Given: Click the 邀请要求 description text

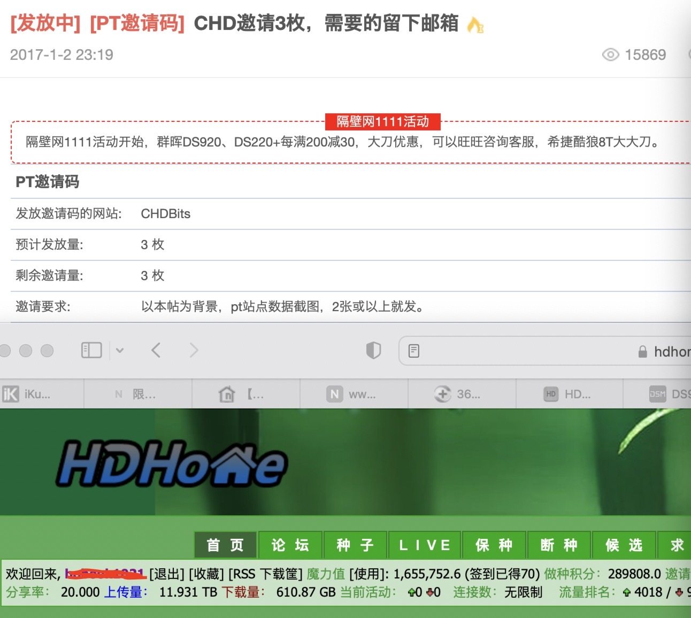Looking at the screenshot, I should 283,307.
